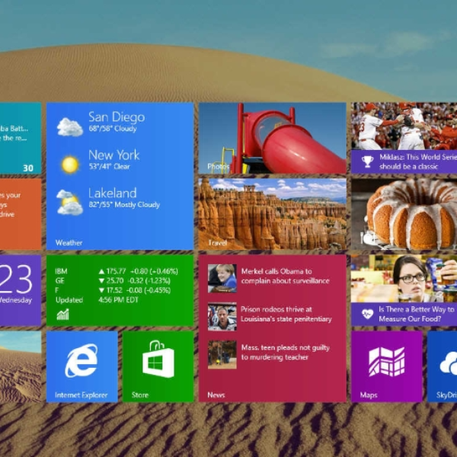The height and width of the screenshot is (457, 457).
Task: Open 'Is There a Better Way to Measure Our Food?'
Action: (x=417, y=314)
